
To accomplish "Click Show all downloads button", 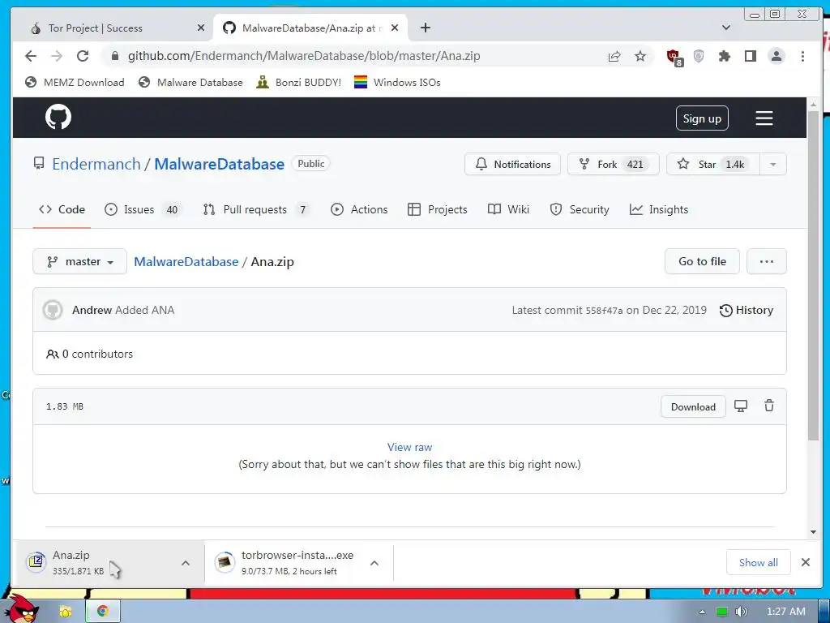I will pos(758,562).
